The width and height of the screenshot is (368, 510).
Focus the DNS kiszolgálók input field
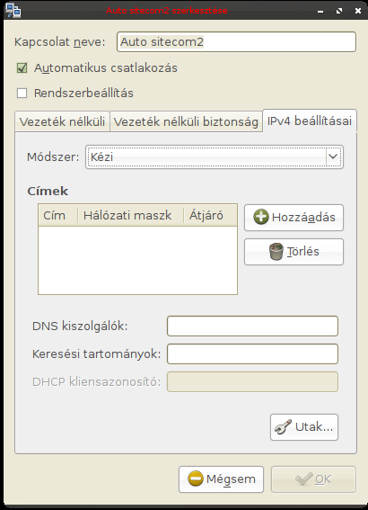click(252, 326)
